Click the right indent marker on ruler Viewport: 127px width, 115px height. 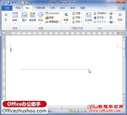pos(117,33)
